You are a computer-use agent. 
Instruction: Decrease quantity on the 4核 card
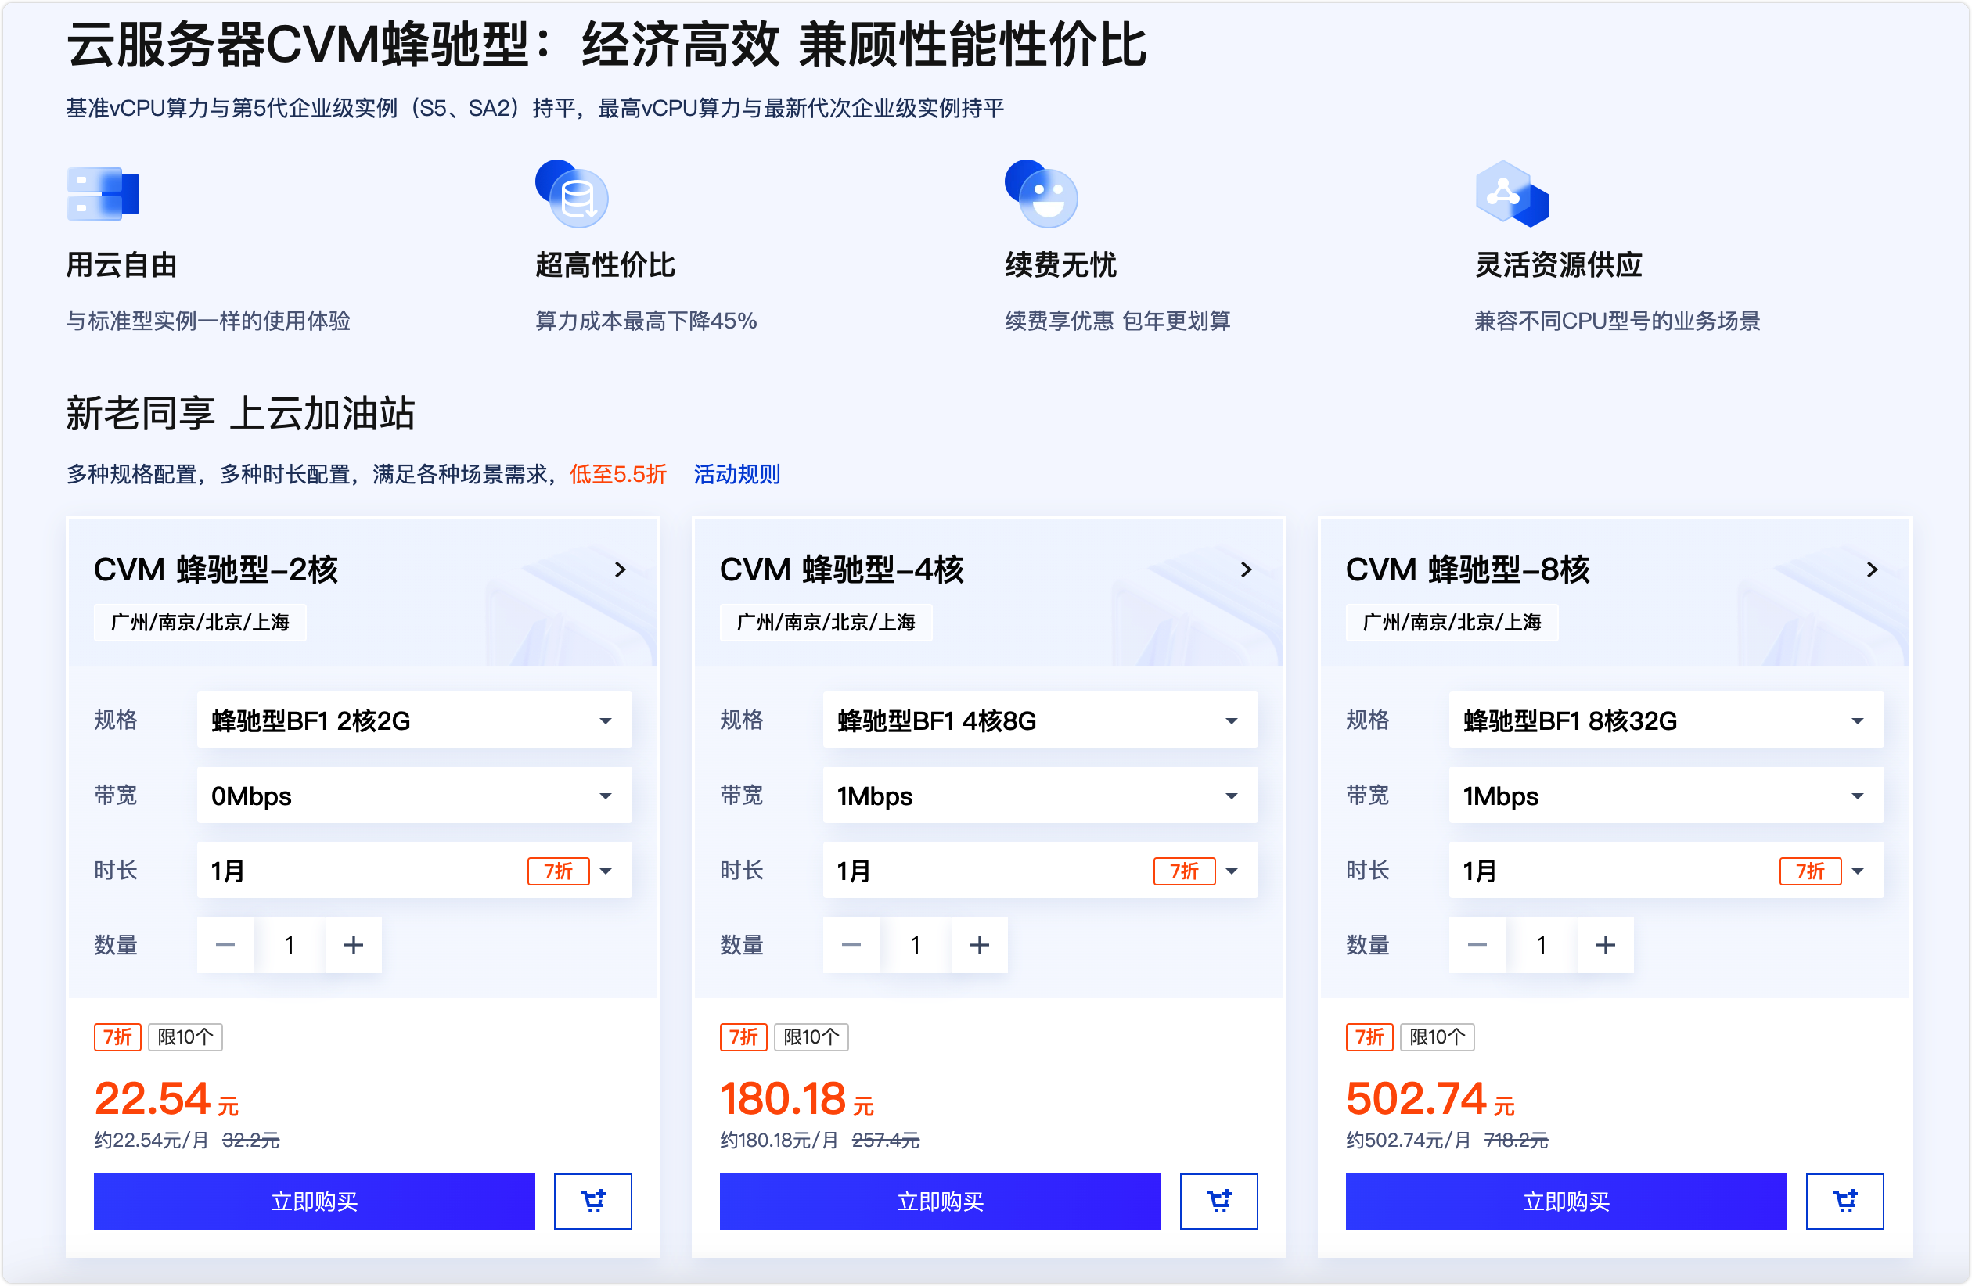[x=851, y=945]
